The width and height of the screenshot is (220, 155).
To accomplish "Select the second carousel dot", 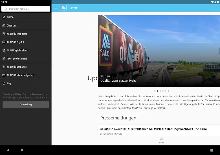I will [158, 91].
